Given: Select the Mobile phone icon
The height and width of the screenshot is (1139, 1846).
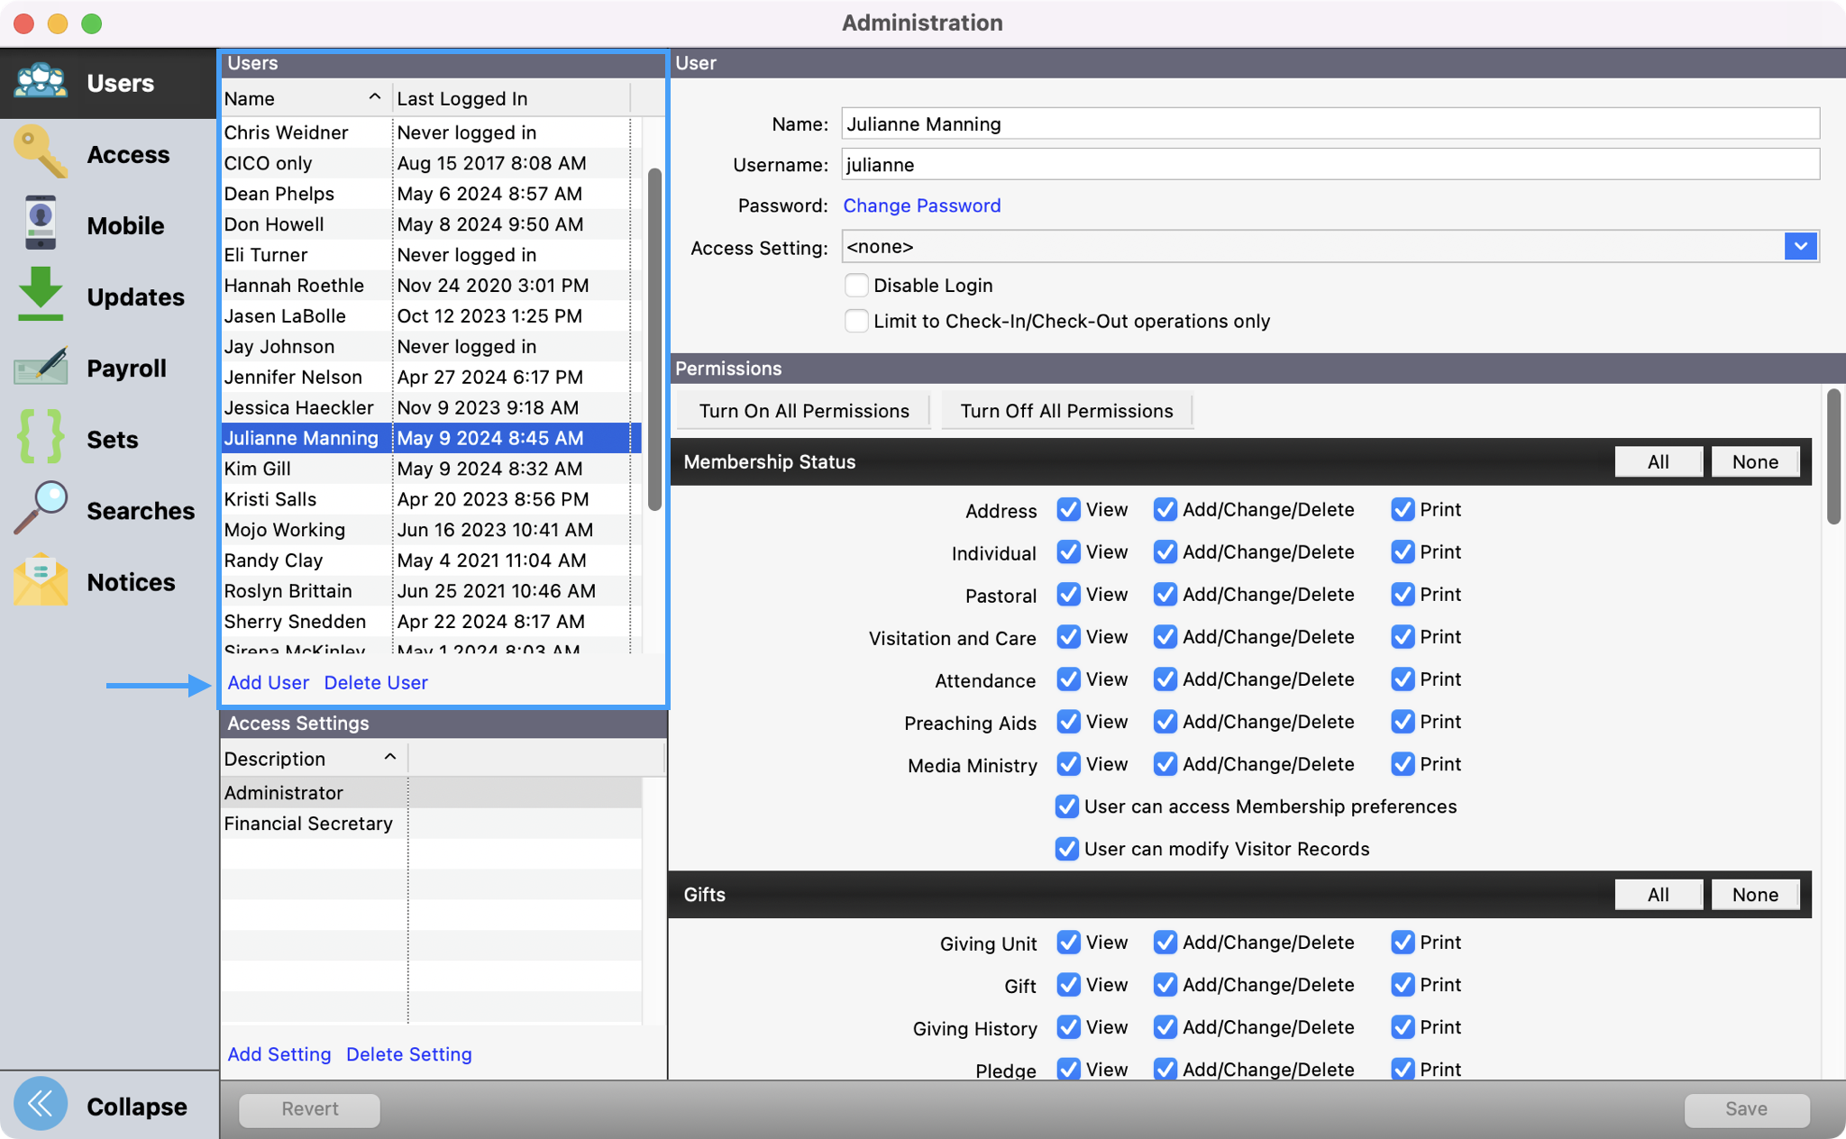Looking at the screenshot, I should (x=41, y=223).
